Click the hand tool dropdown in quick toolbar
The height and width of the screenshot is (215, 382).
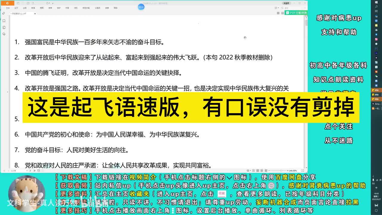click(48, 3)
